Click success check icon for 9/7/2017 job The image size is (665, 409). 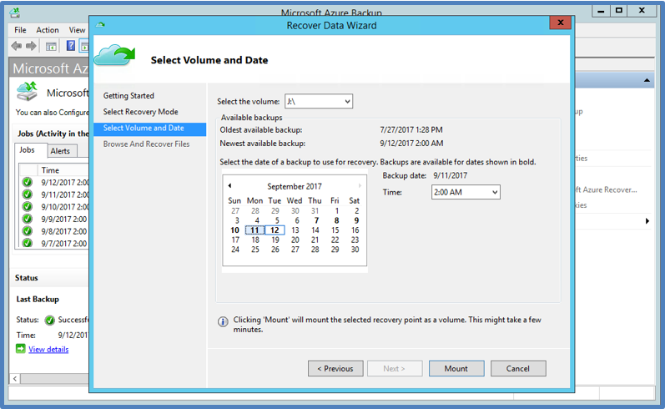(28, 243)
